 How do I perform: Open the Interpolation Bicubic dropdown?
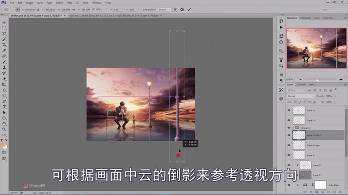pos(164,9)
